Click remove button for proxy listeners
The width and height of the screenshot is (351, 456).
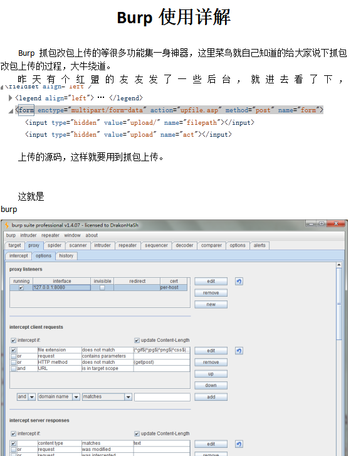tap(211, 293)
